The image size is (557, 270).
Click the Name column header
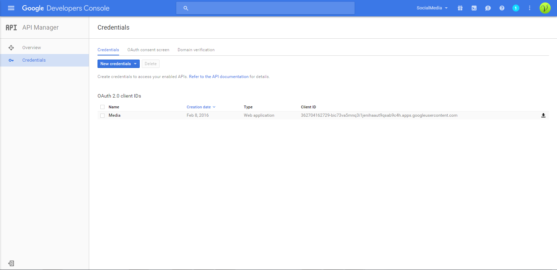114,107
